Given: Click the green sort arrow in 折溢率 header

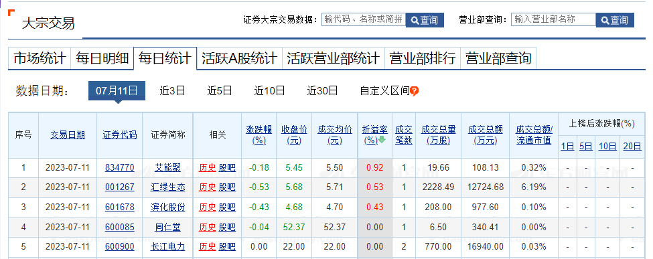Looking at the screenshot, I should pyautogui.click(x=382, y=141).
